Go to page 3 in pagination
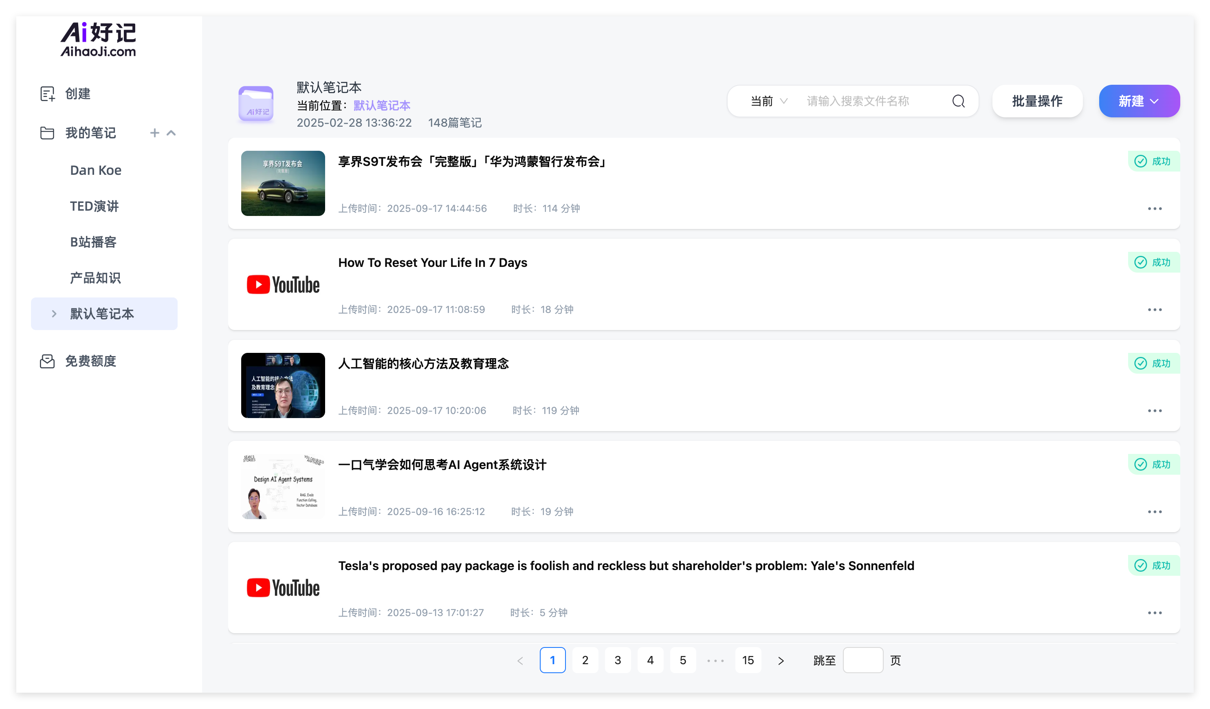1210x709 pixels. [618, 661]
